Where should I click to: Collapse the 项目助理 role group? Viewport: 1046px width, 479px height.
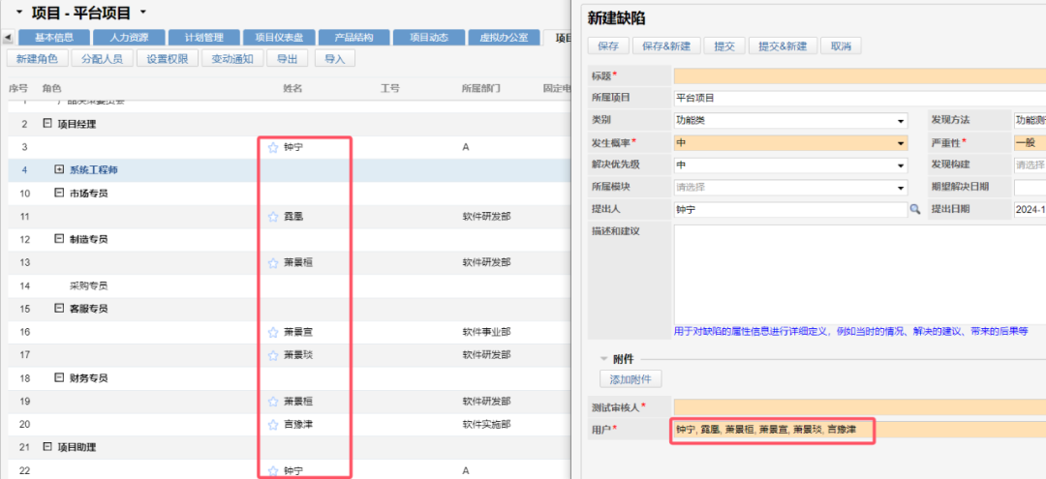click(x=46, y=446)
